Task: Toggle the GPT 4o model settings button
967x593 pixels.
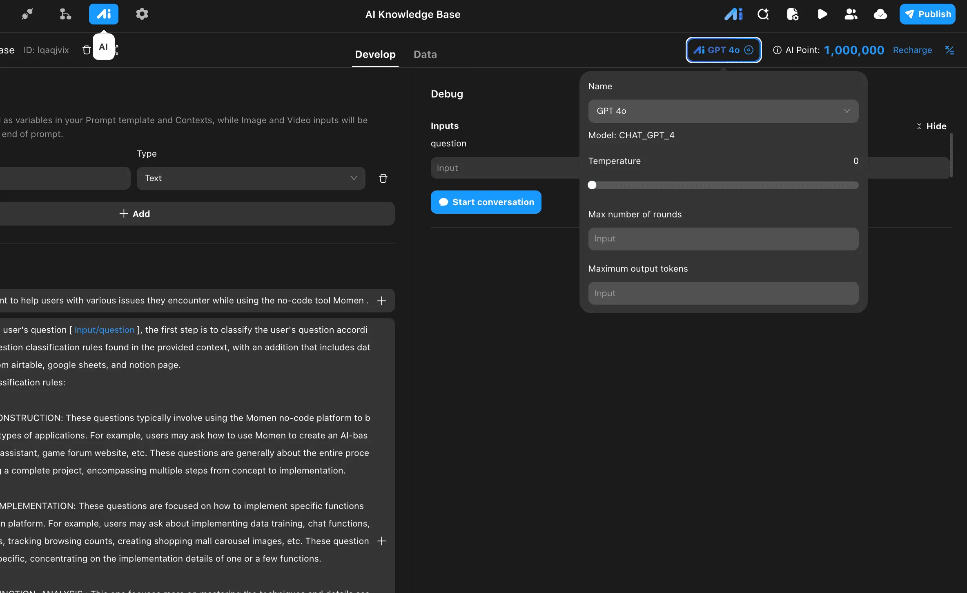Action: point(724,50)
